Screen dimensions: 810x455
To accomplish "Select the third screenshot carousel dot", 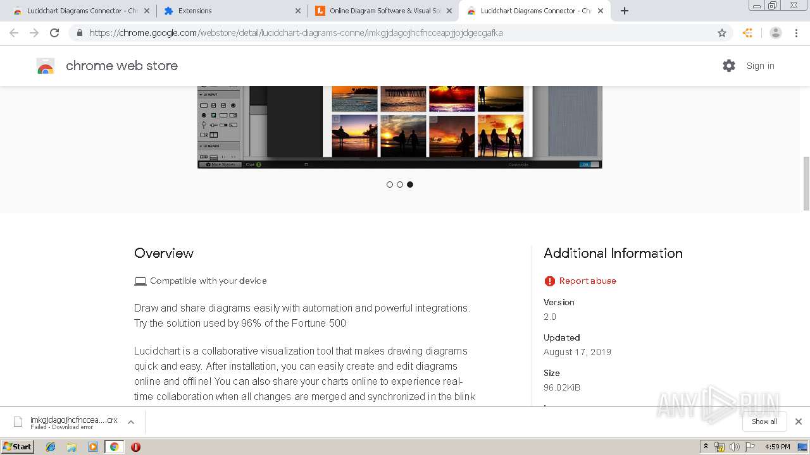I will pos(410,185).
